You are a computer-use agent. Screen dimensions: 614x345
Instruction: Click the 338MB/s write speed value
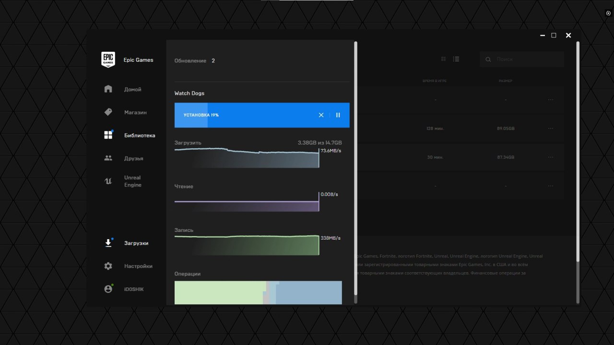click(x=330, y=238)
